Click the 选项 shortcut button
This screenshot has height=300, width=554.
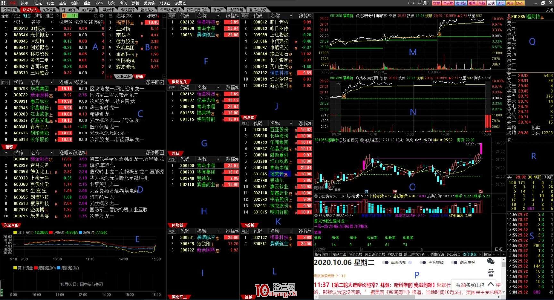pos(501,3)
